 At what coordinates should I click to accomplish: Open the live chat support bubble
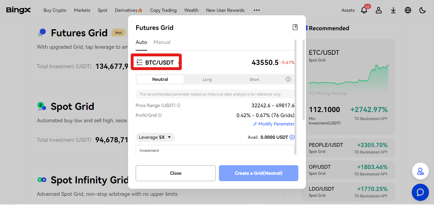[420, 192]
